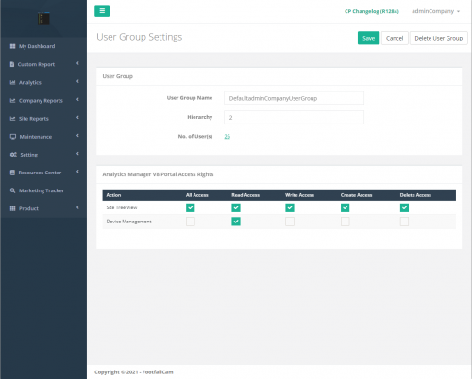Image resolution: width=472 pixels, height=379 pixels.
Task: Click the Read Access column header
Action: pyautogui.click(x=245, y=195)
